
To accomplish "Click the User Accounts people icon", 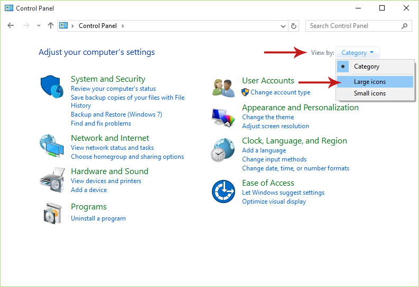I will click(x=224, y=88).
